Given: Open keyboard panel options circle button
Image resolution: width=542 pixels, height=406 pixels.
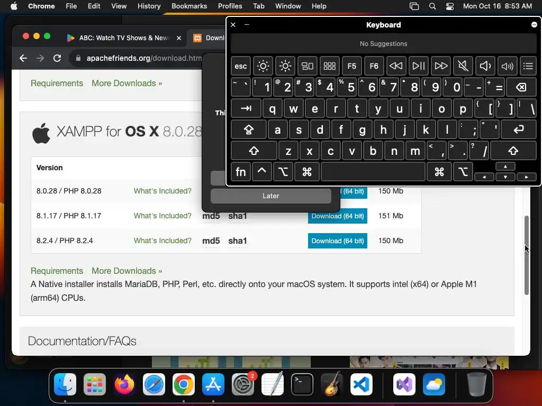Looking at the screenshot, I should (534, 25).
